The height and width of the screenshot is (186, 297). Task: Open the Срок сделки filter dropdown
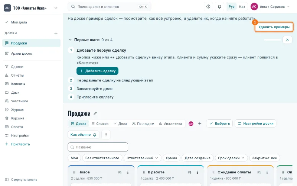[x=231, y=158]
